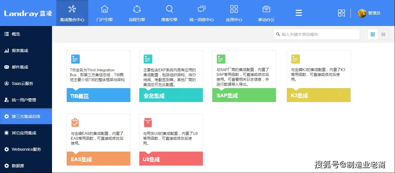395x173 pixels.
Task: Click the 与SAP厂商的集成配置 description
Action: point(243,77)
